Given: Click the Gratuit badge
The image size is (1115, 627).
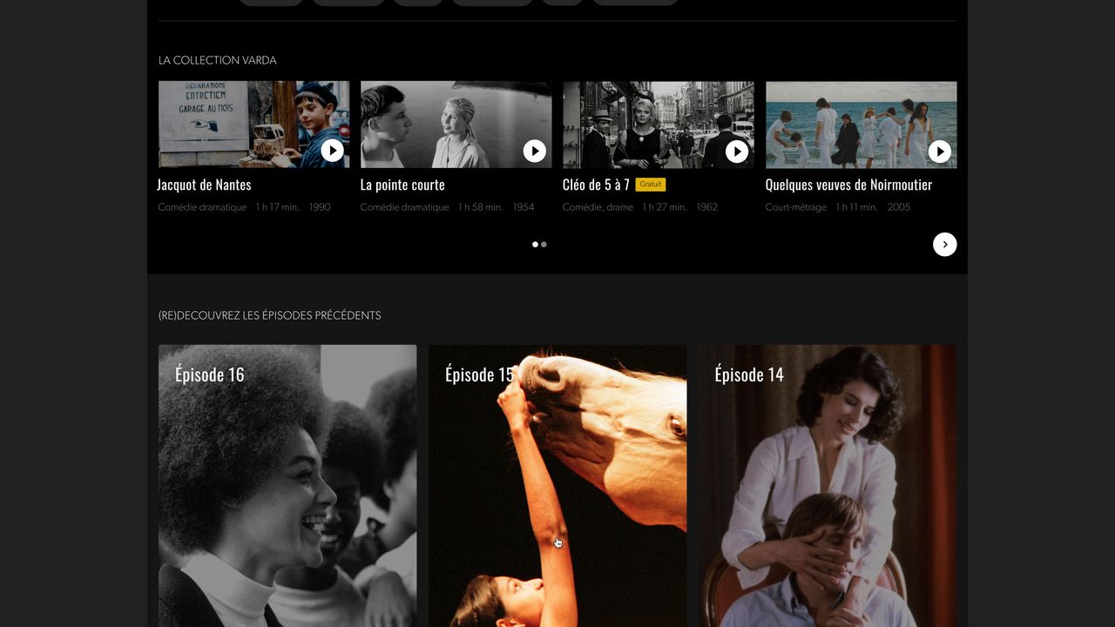Looking at the screenshot, I should [x=650, y=185].
